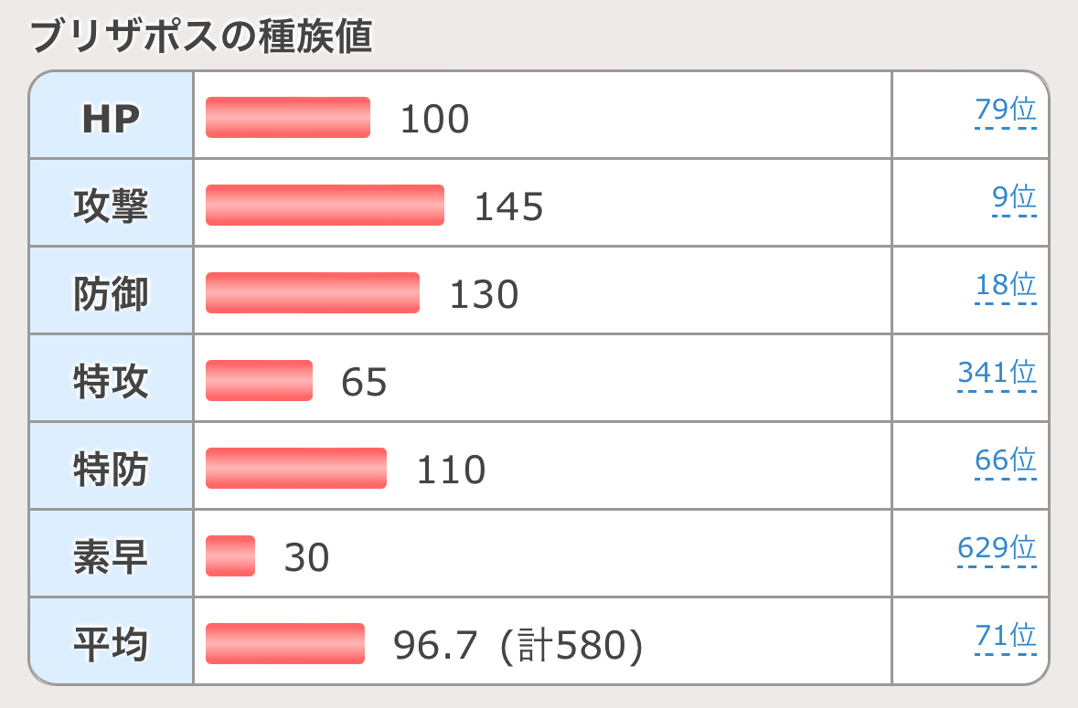The width and height of the screenshot is (1078, 708).
Task: Click the short red speed bar
Action: coord(230,556)
